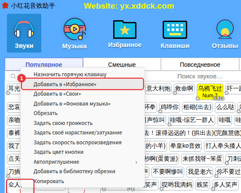
Task: Click the red flower app logo
Action: [5, 6]
